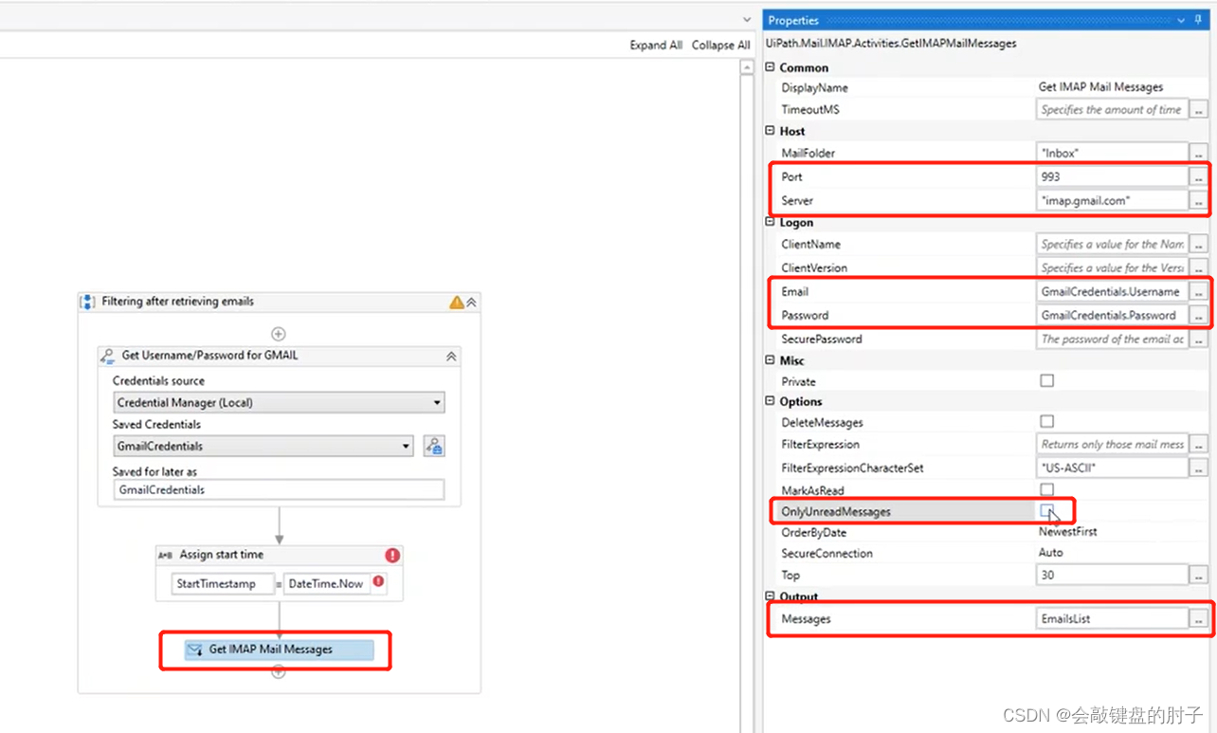Collapse the Output property group

tap(771, 596)
